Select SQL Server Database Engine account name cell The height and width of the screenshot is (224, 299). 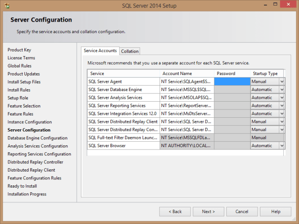click(186, 89)
